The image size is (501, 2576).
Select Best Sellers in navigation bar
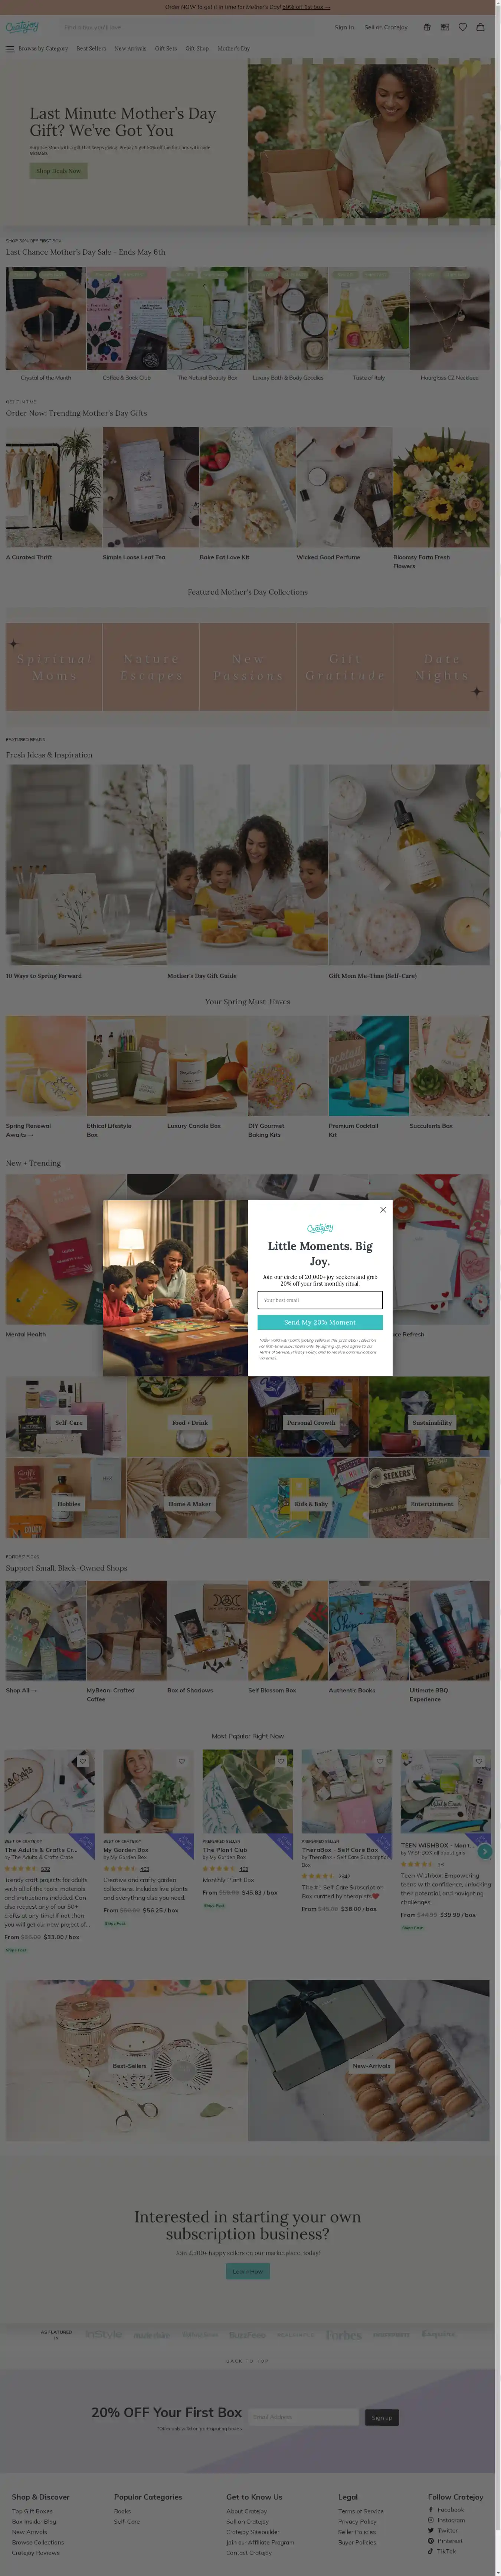tap(91, 48)
